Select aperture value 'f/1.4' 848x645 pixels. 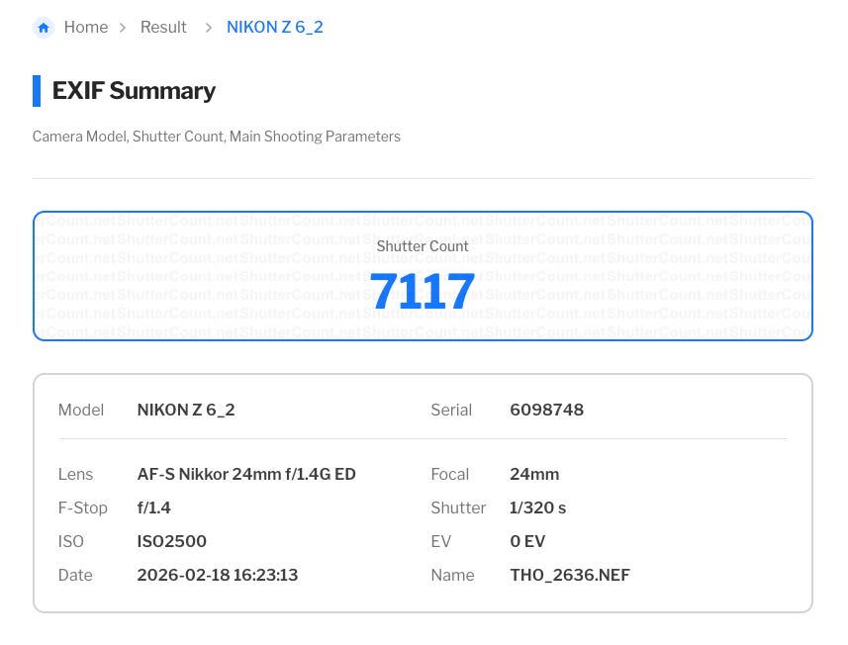click(x=154, y=507)
